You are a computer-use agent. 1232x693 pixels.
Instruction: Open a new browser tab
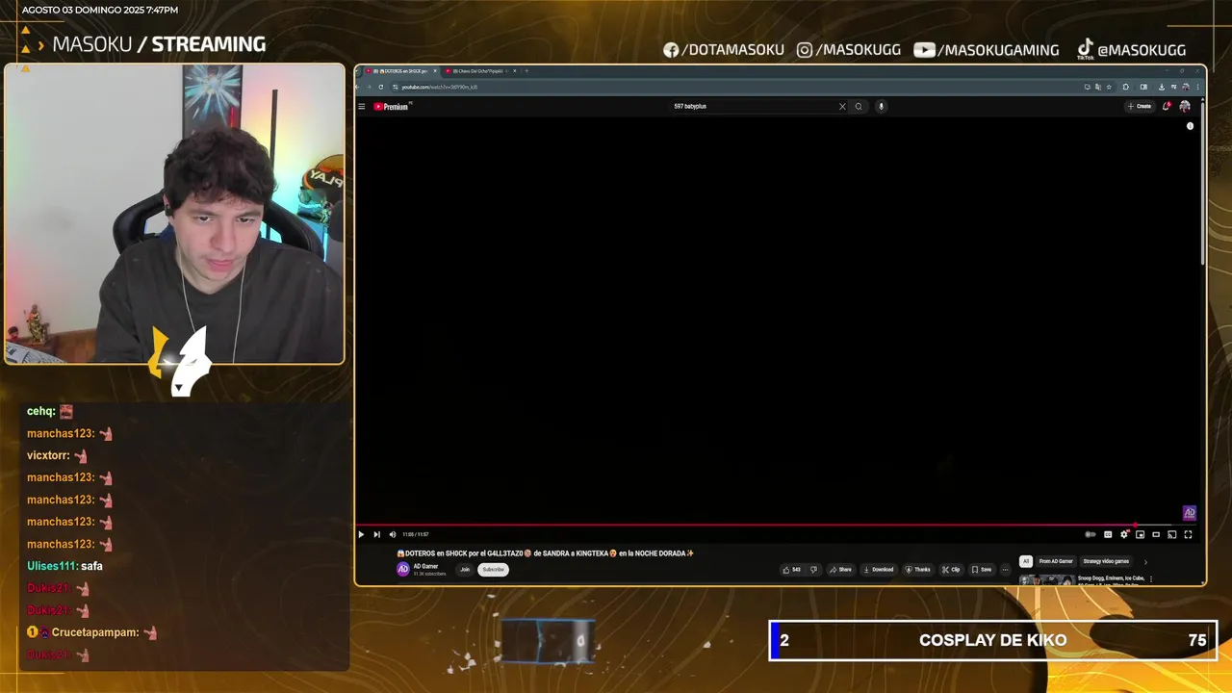pos(526,70)
